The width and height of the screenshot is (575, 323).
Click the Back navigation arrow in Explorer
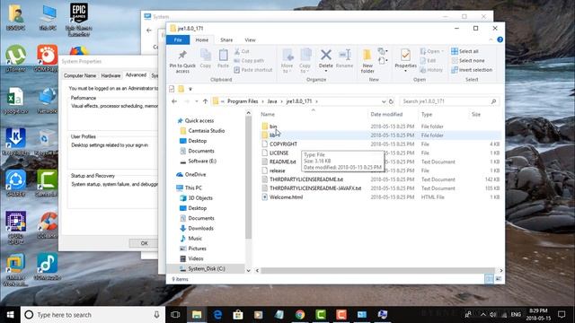[174, 101]
